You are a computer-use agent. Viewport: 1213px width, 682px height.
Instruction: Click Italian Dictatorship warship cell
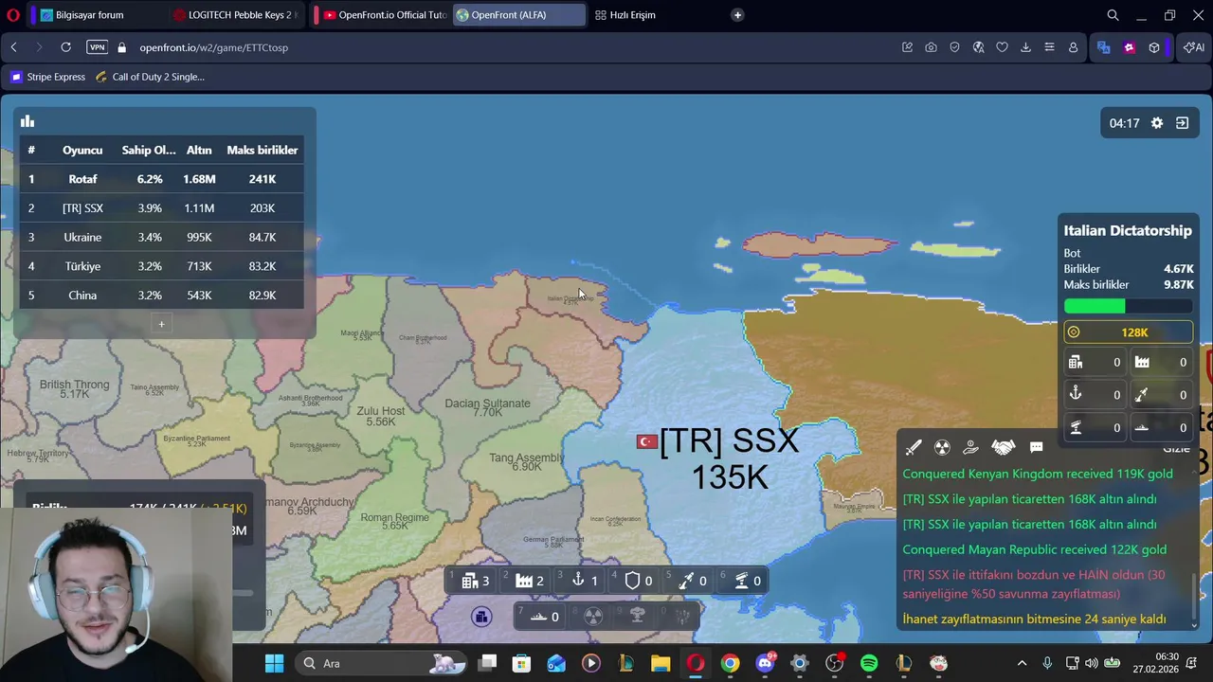pyautogui.click(x=1161, y=427)
